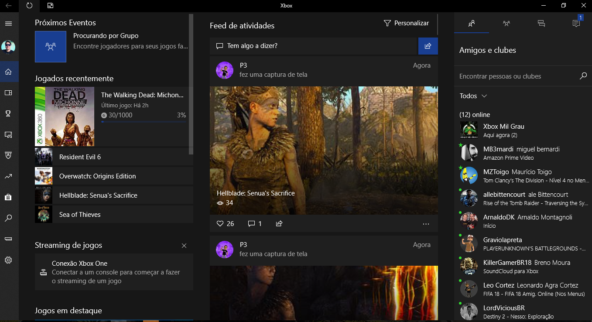Select friend allebittencourt
Image resolution: width=592 pixels, height=322 pixels.
pyautogui.click(x=523, y=198)
